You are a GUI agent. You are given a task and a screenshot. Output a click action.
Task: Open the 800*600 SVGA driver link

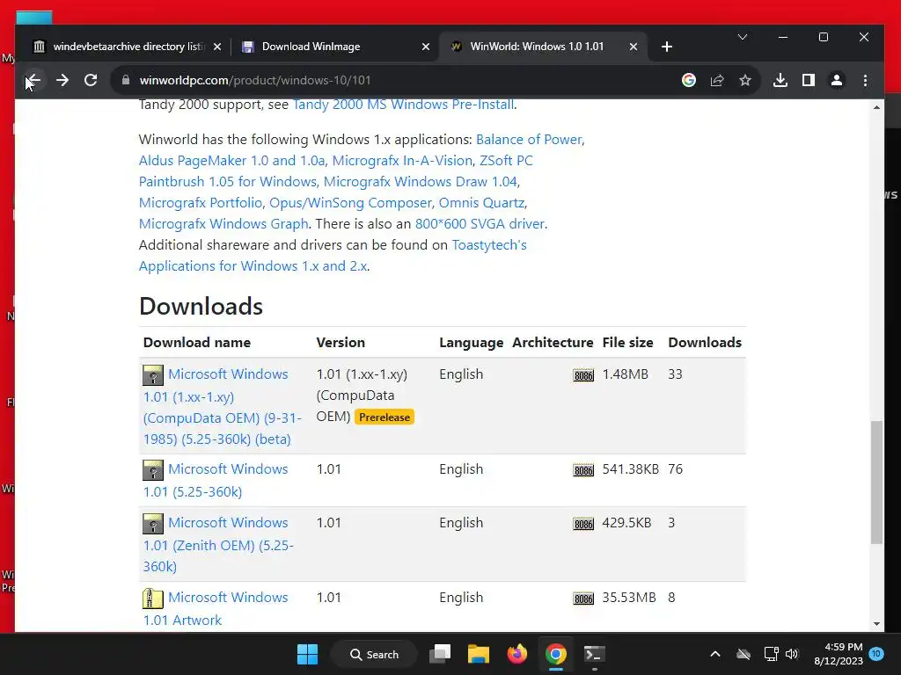click(x=480, y=224)
